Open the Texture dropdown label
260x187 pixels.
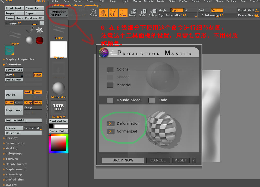(x=58, y=117)
